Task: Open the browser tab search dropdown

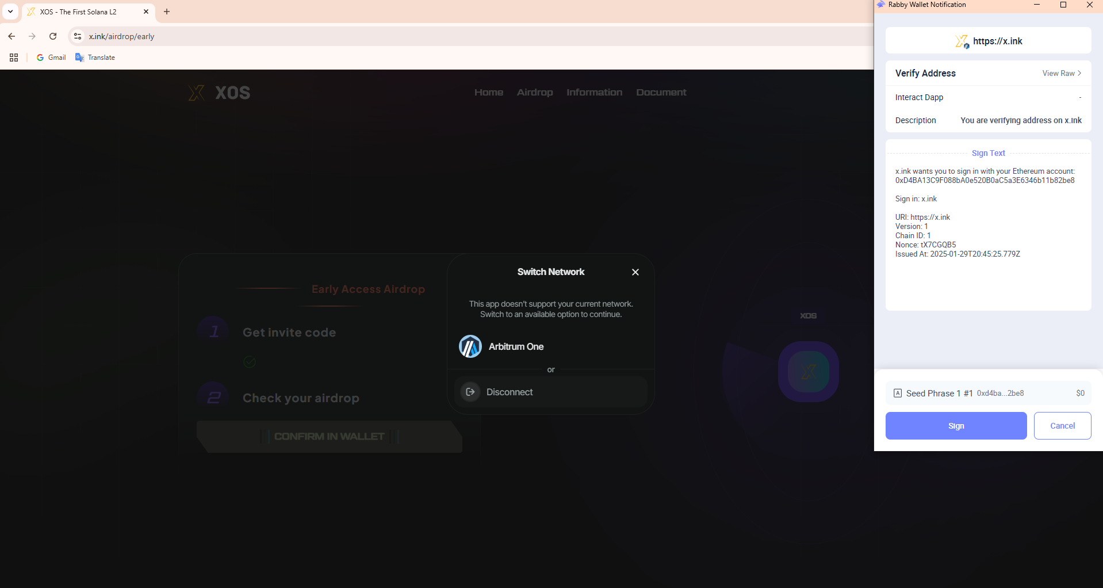Action: pyautogui.click(x=10, y=12)
